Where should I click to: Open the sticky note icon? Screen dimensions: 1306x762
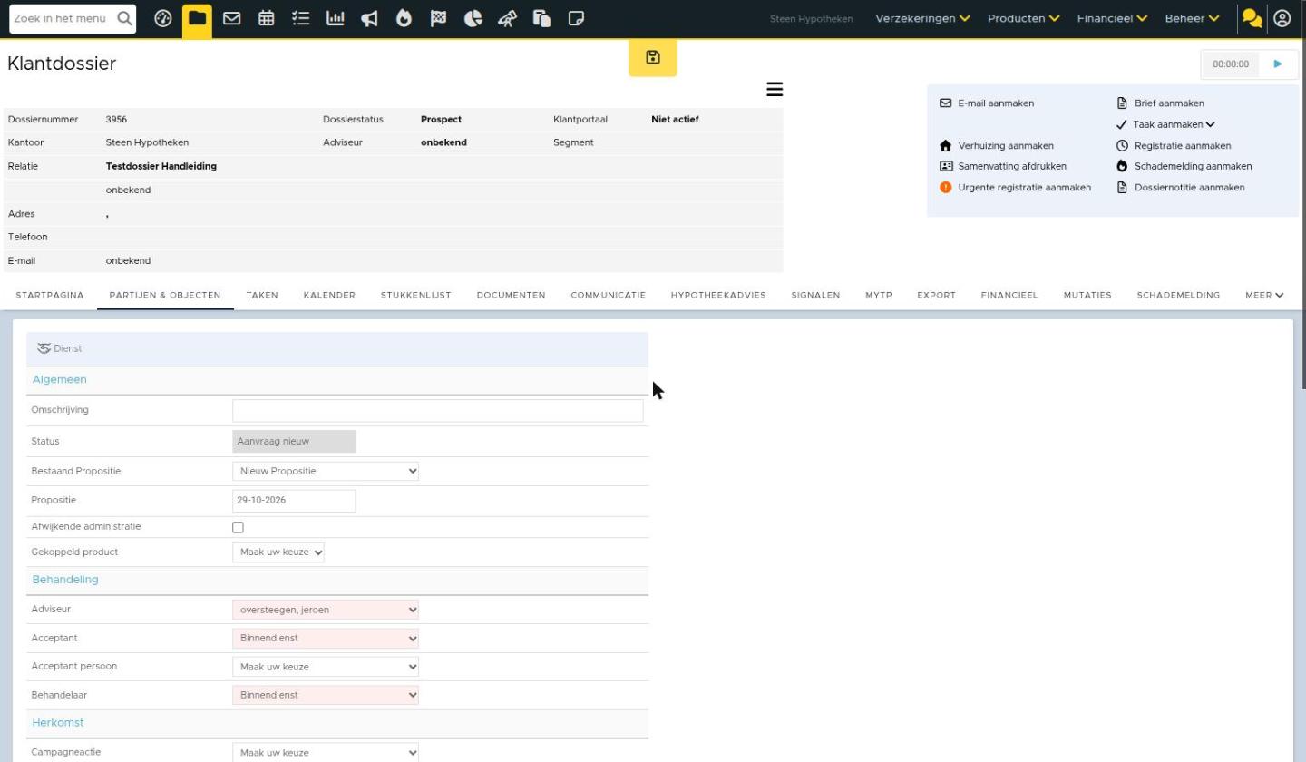click(576, 18)
